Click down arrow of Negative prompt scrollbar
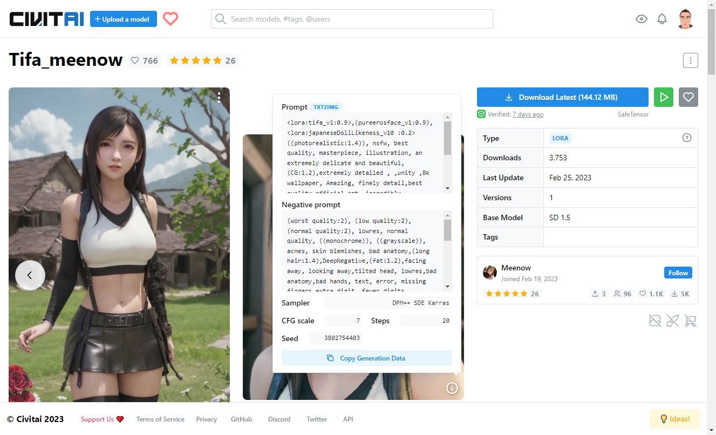716x435 pixels. point(447,287)
